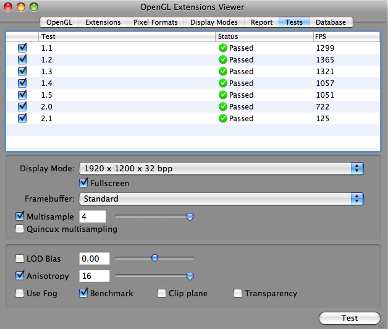Click the green Passed icon for test 1.3
Screen dimensions: 388x329
point(223,71)
